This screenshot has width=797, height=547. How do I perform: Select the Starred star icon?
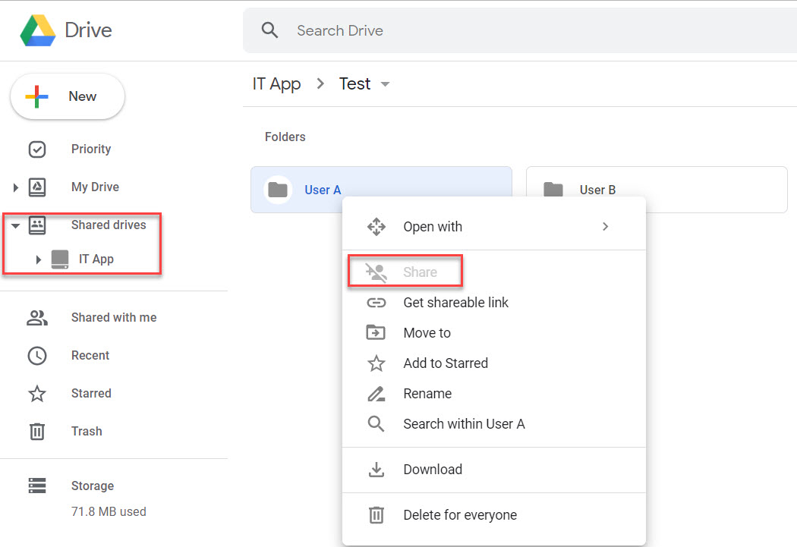coord(36,393)
